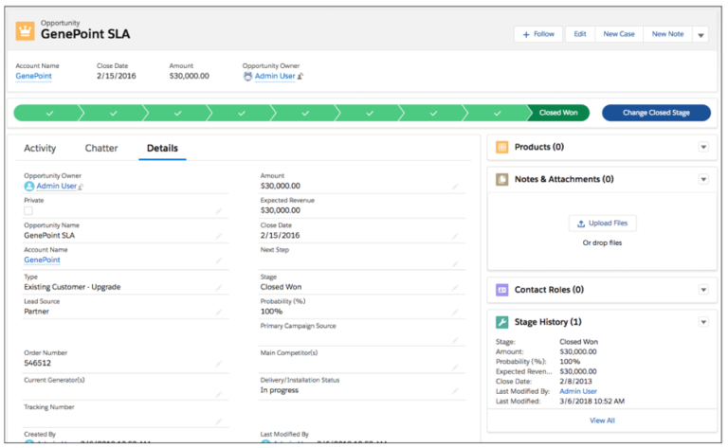Open GenePoint link under Account Name details

click(42, 260)
